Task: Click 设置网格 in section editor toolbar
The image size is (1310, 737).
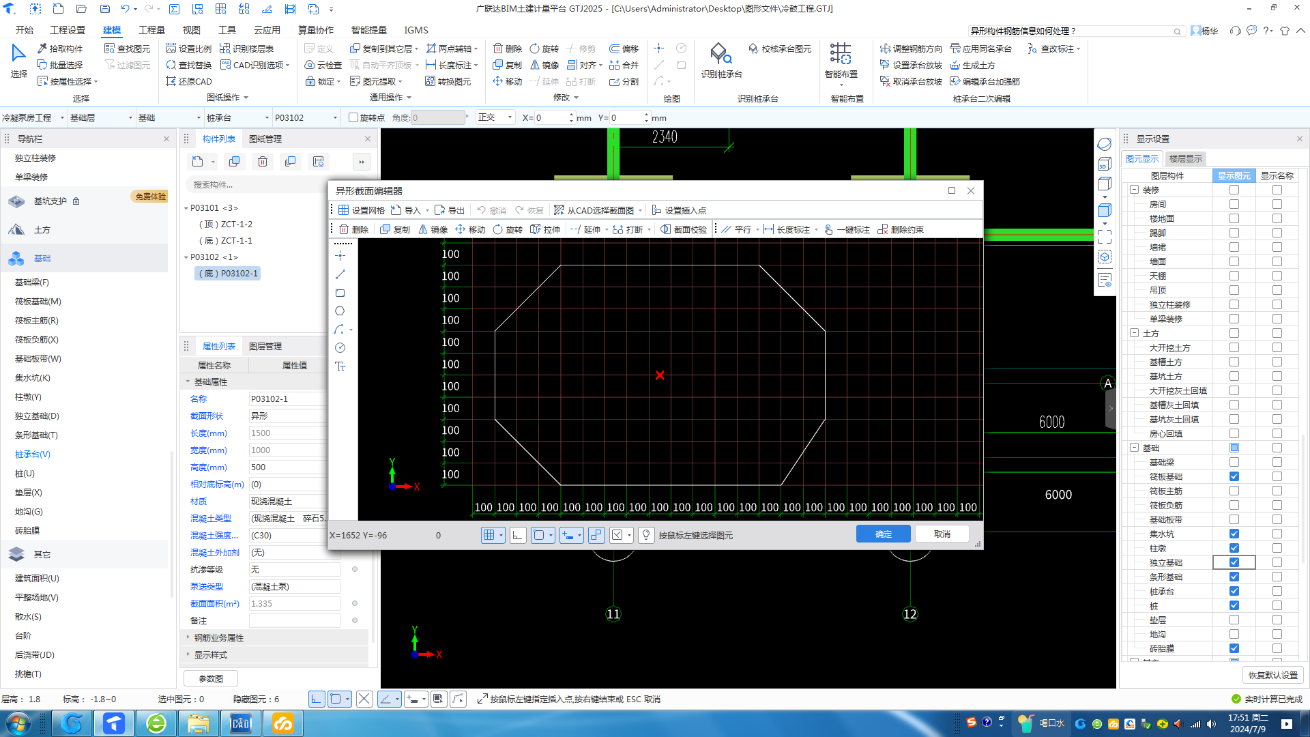Action: [x=362, y=210]
